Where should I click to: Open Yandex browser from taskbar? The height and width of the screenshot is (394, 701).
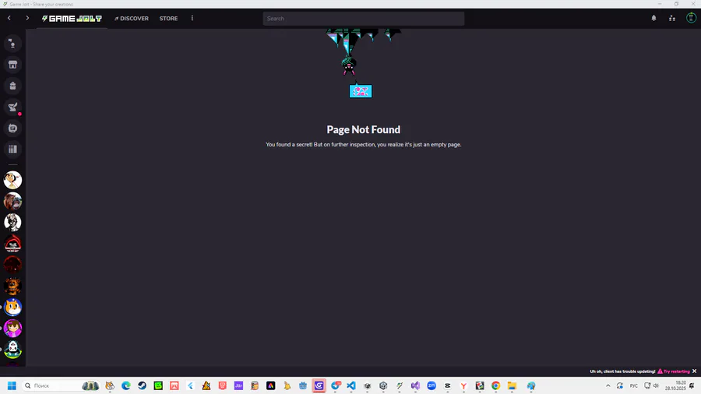pos(463,385)
